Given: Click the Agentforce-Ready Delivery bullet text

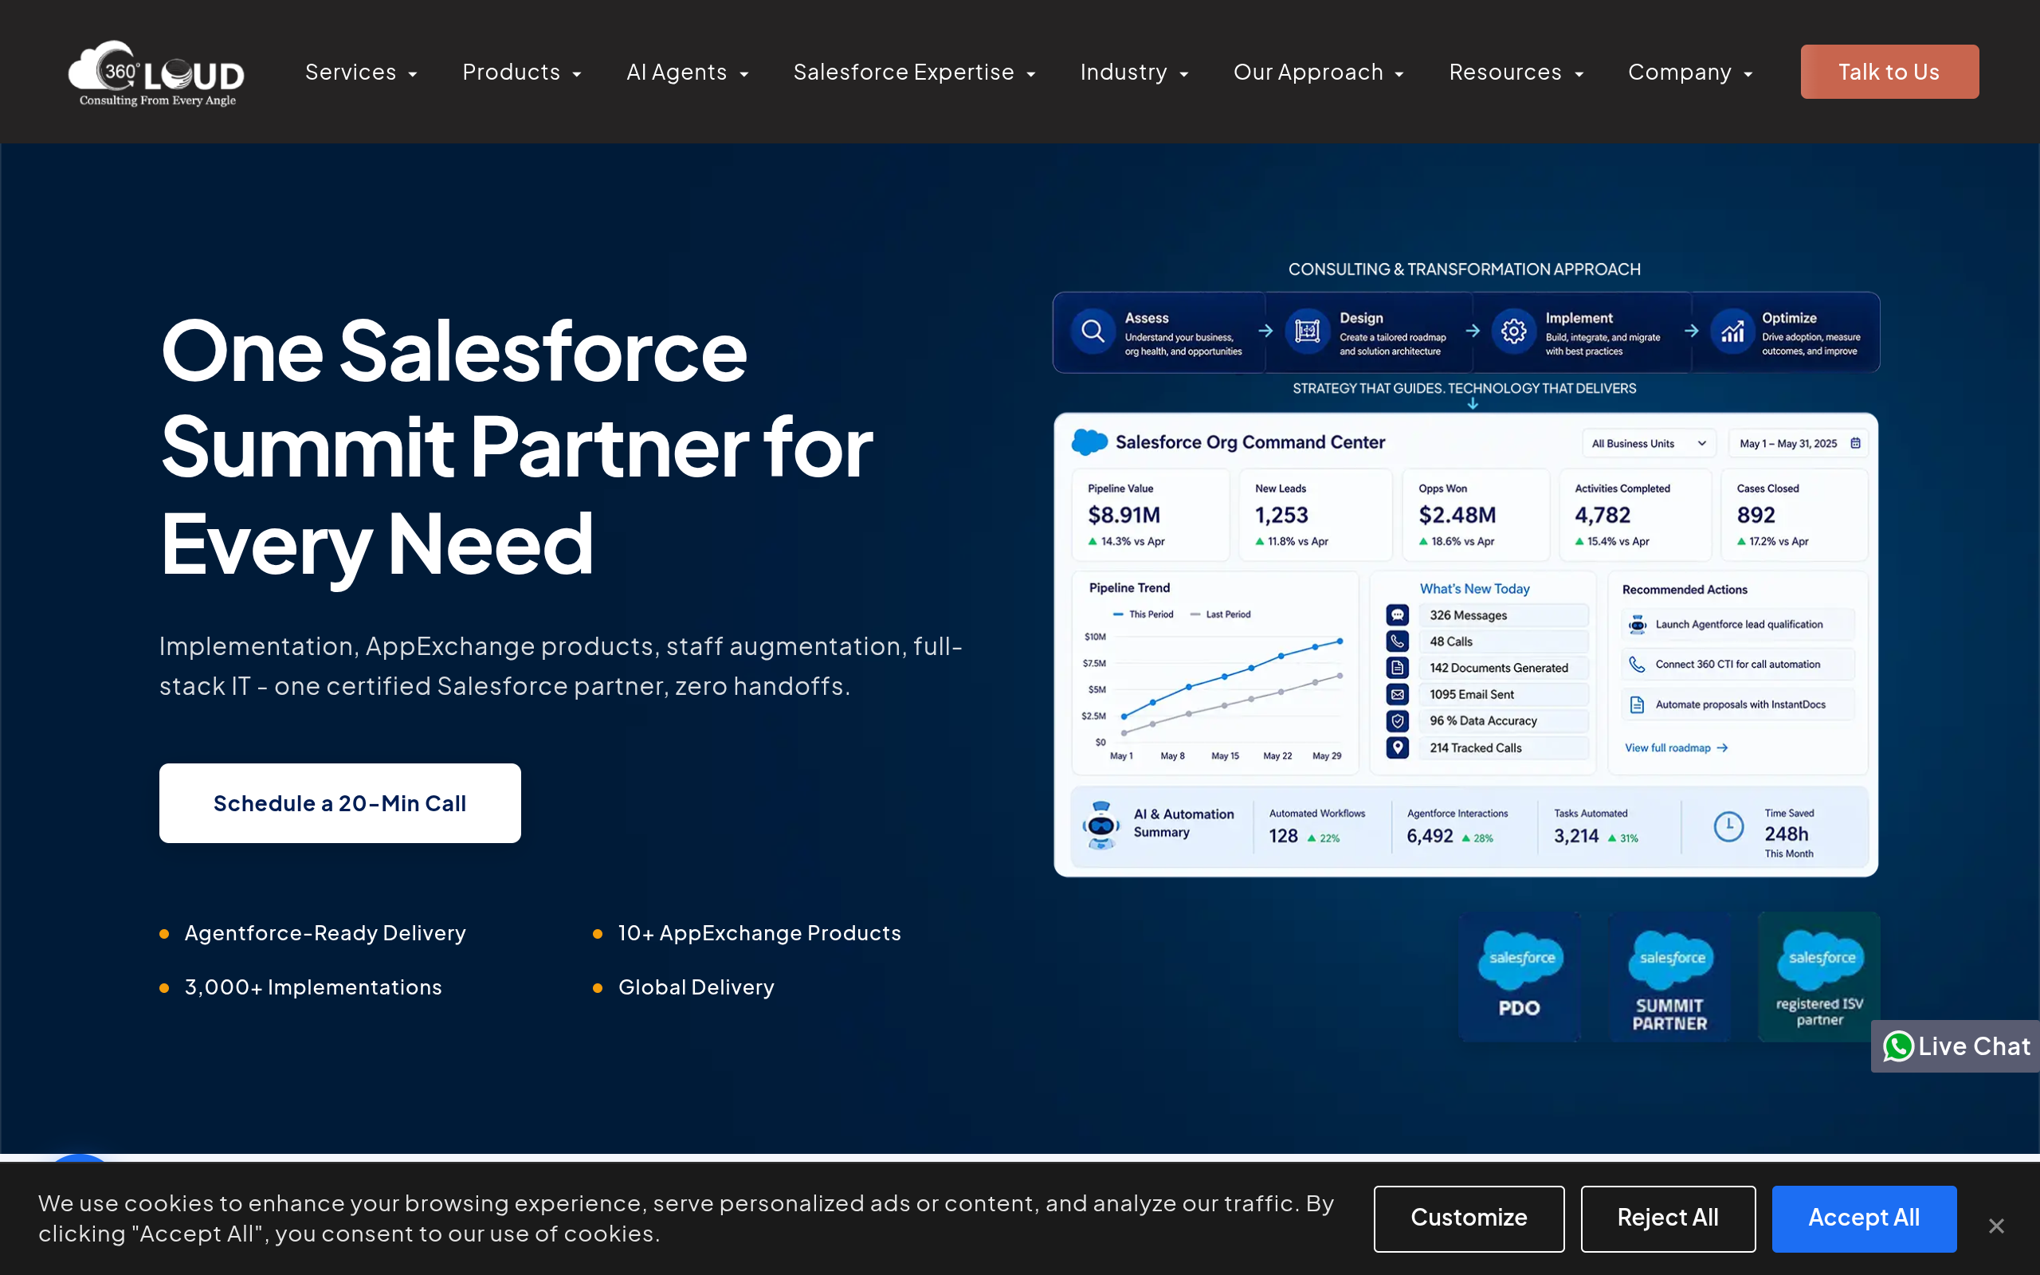Looking at the screenshot, I should [x=325, y=932].
